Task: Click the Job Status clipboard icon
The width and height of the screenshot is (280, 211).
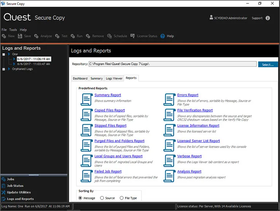Action: pos(3,186)
